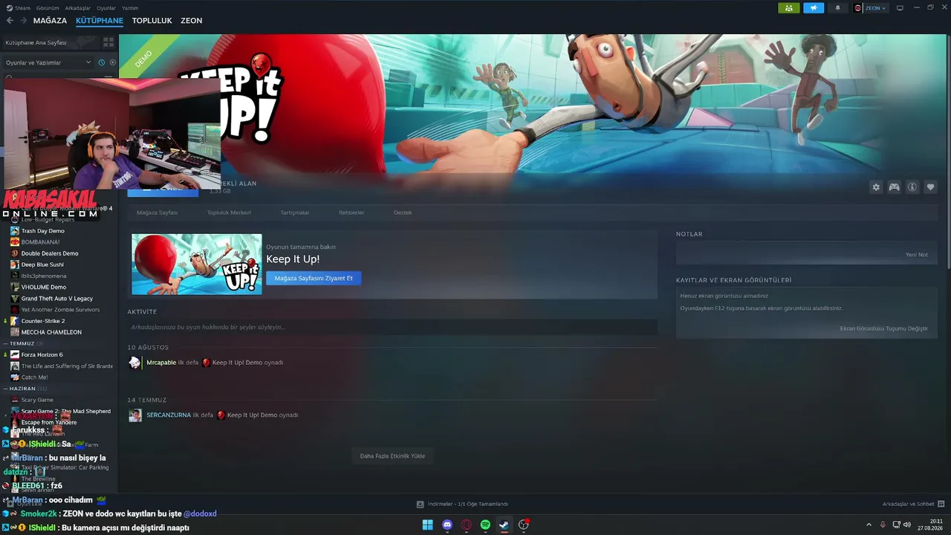The width and height of the screenshot is (951, 535).
Task: Open the volume control in system tray
Action: coord(907,525)
